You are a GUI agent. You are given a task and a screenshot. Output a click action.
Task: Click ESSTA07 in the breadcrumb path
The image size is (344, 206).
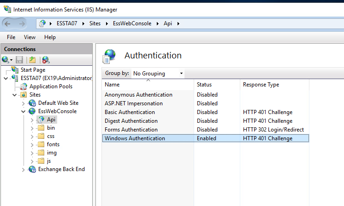click(x=67, y=23)
